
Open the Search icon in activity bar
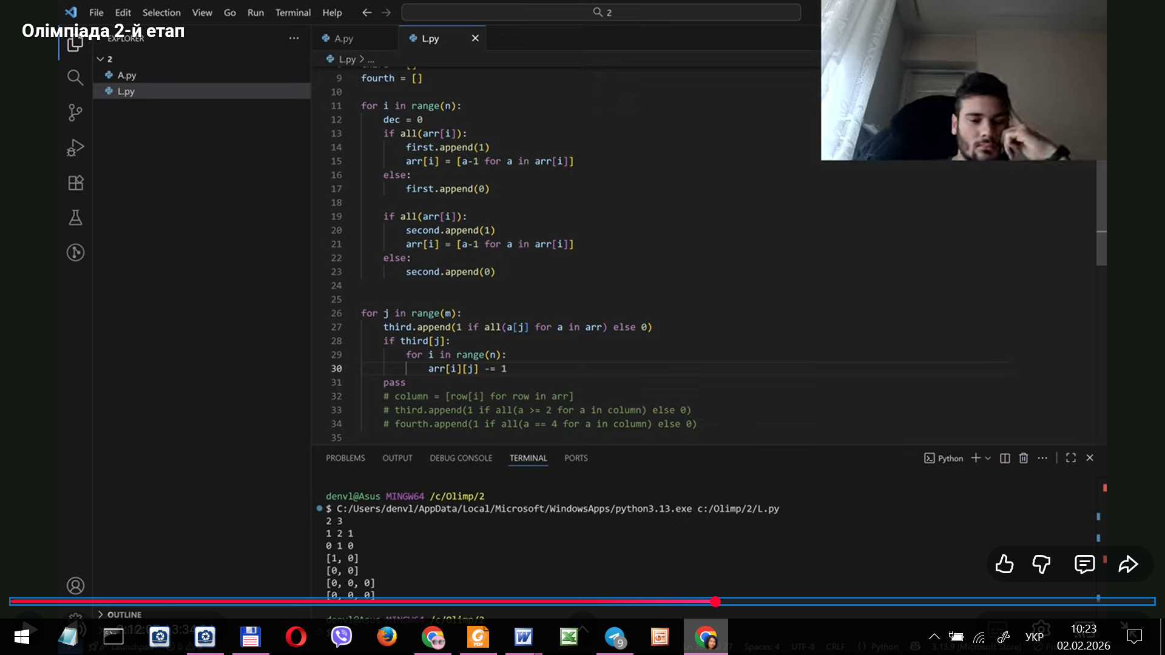click(75, 78)
